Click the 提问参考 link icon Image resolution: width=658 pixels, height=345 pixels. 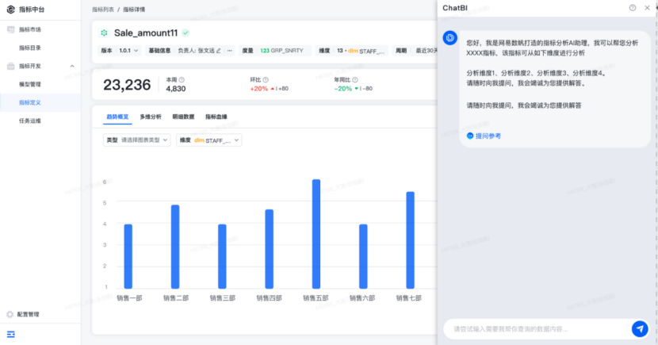(x=470, y=136)
